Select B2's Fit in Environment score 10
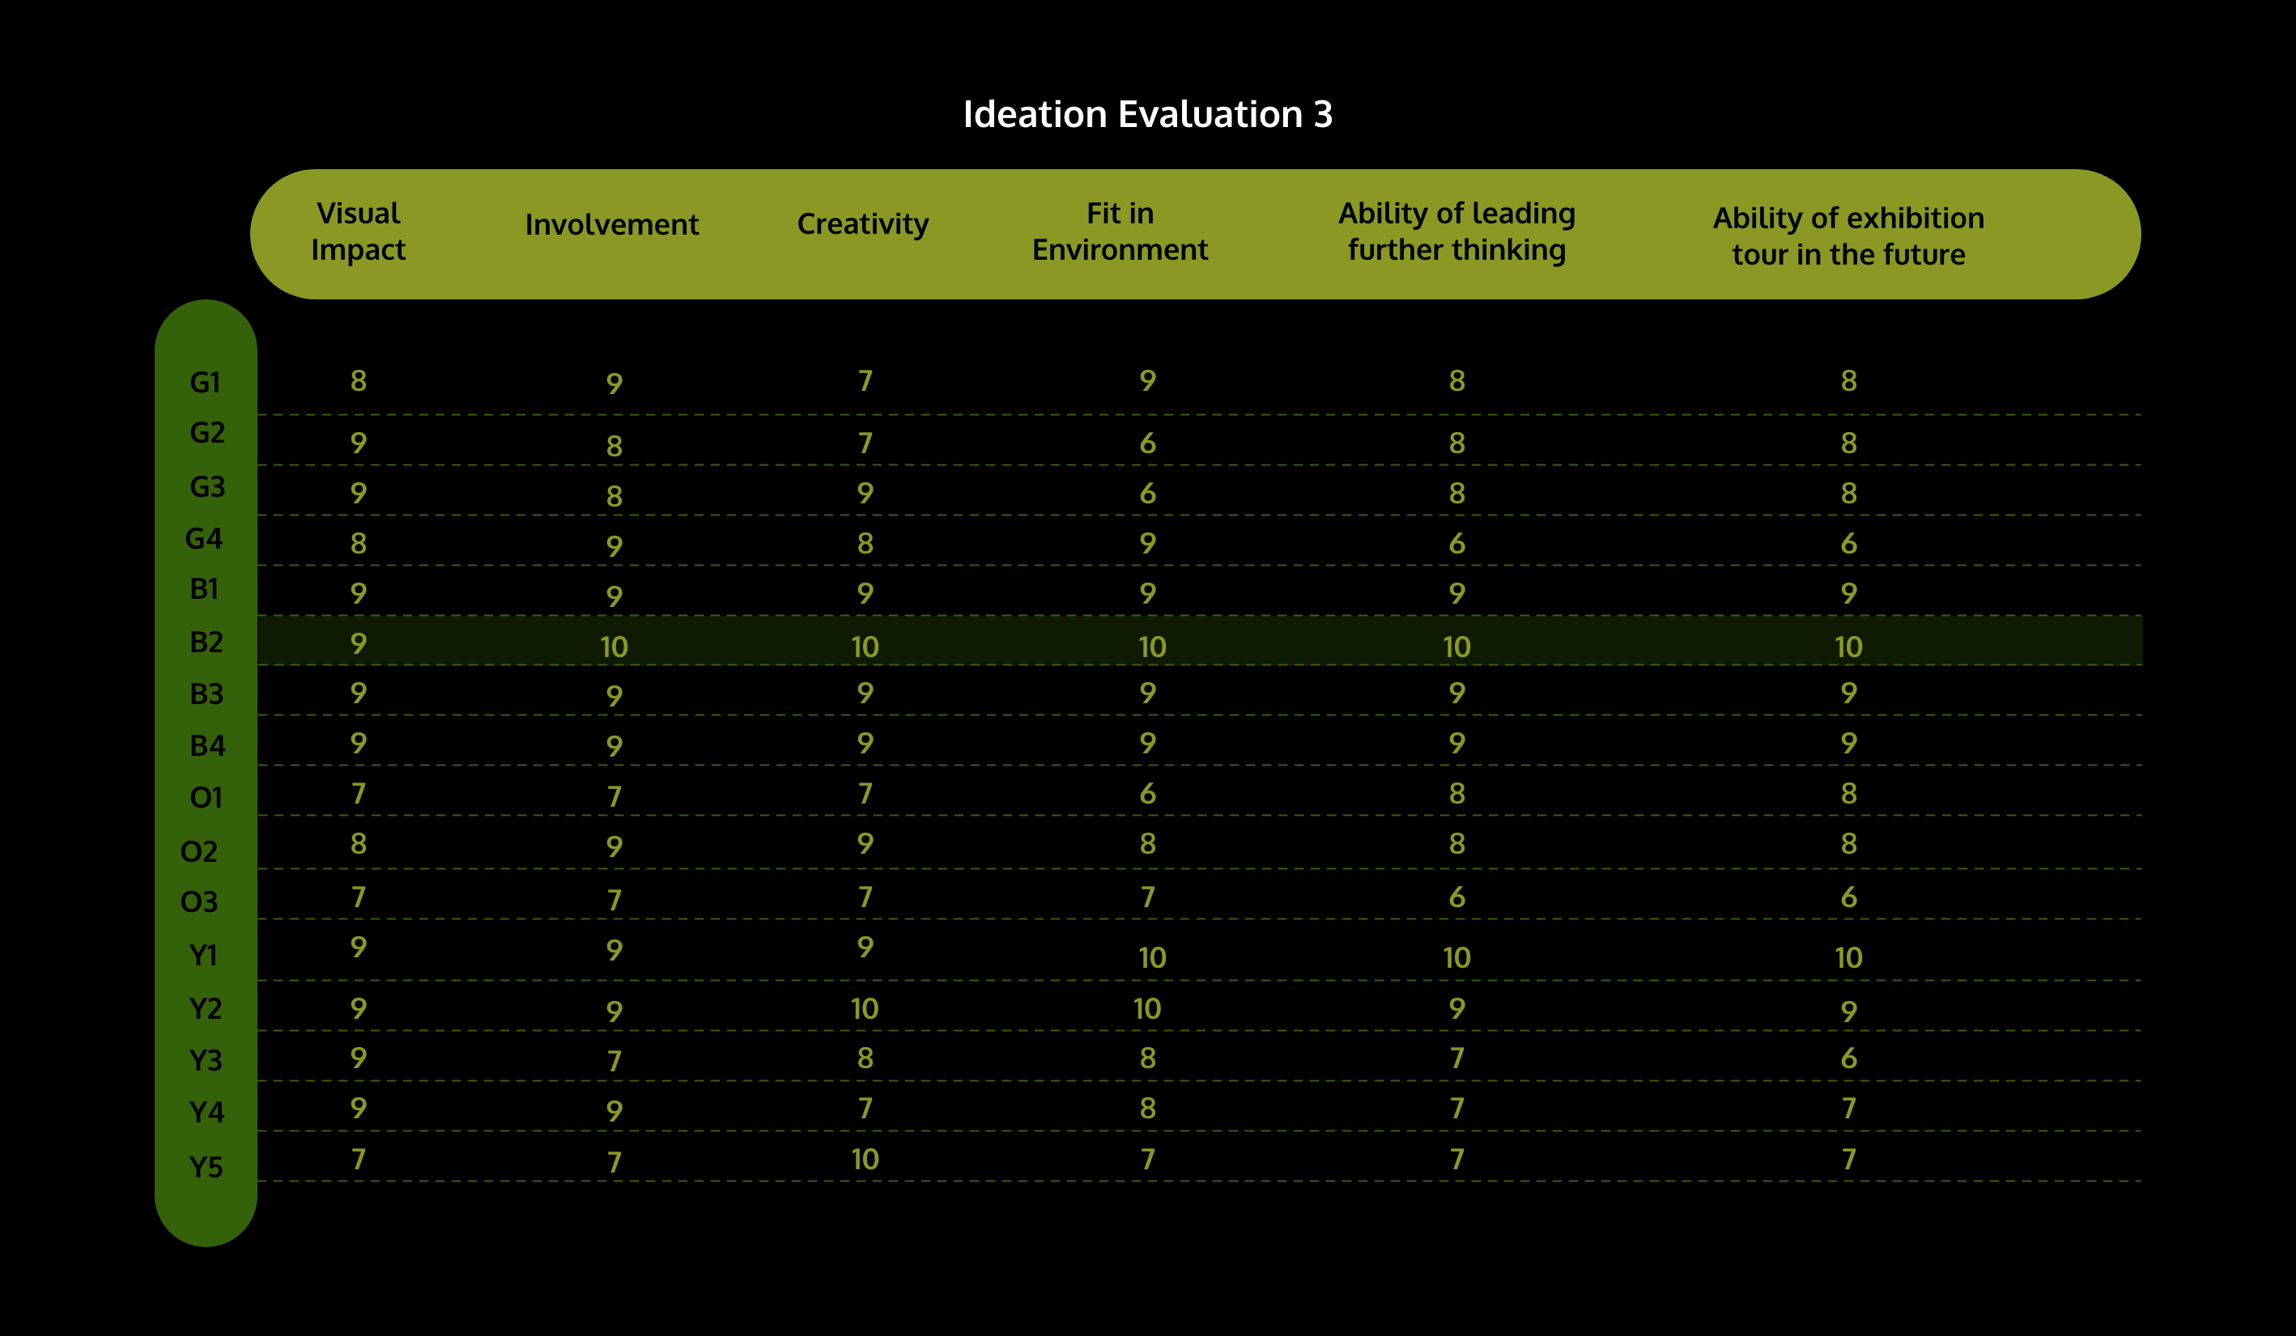This screenshot has height=1336, width=2296. (x=1153, y=647)
